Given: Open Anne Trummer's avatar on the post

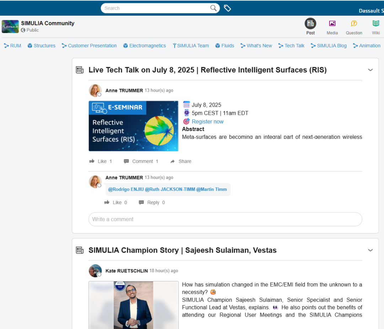Looking at the screenshot, I should click(x=95, y=91).
